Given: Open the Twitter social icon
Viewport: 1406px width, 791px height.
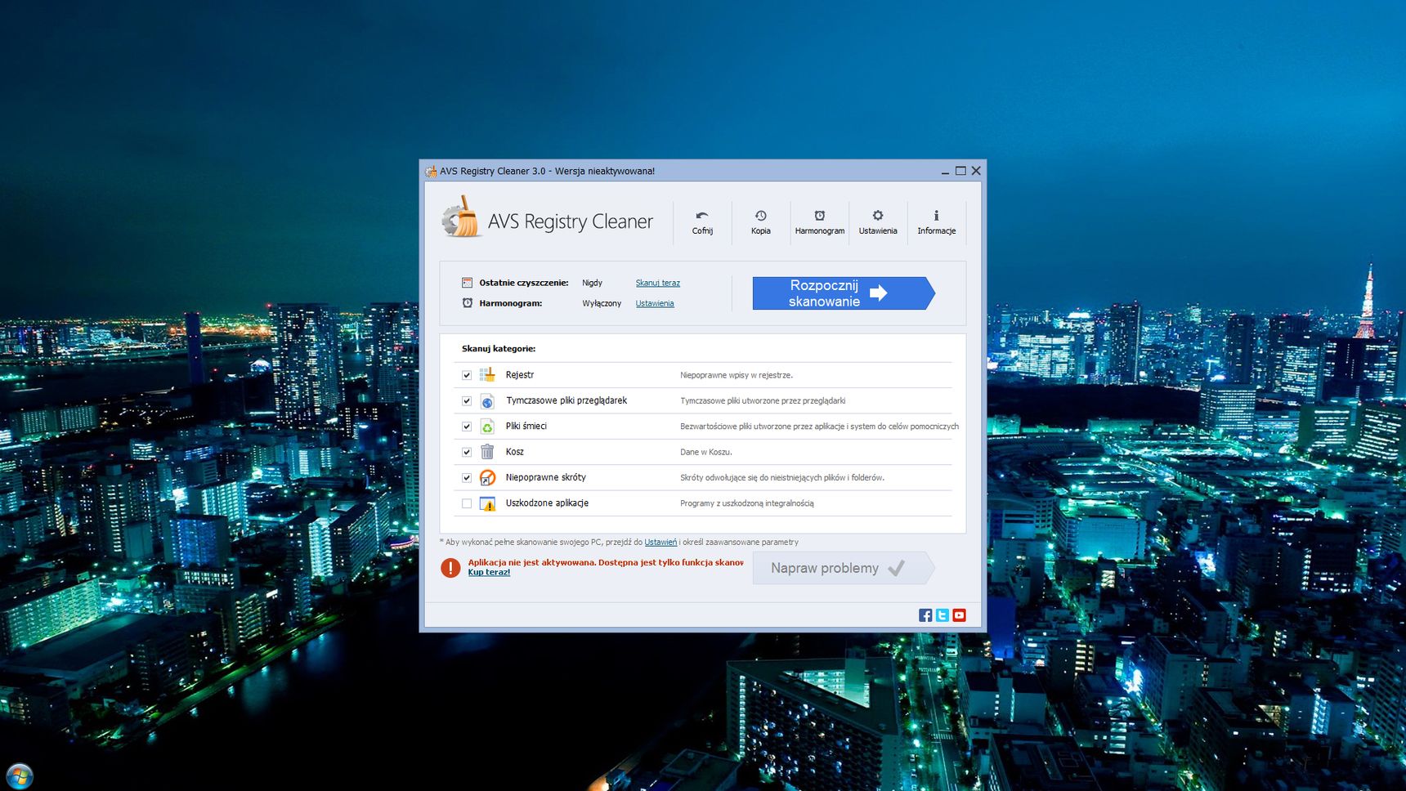Looking at the screenshot, I should tap(943, 615).
